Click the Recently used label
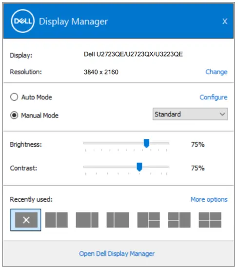Viewport: 238px width, 268px height. [31, 199]
